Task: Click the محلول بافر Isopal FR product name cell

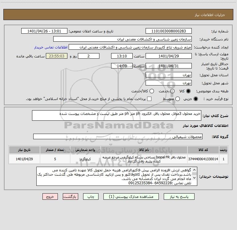Action: coord(144,159)
